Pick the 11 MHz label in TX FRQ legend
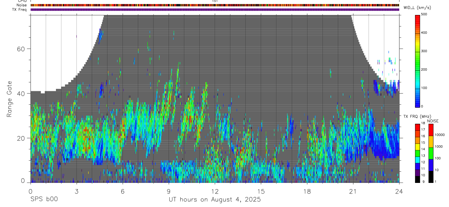This screenshot has height=207, width=449. [x=423, y=169]
